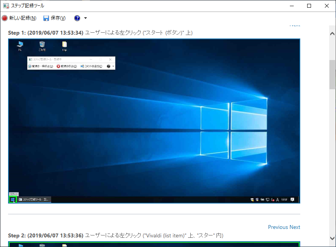Click the ステップ記録ツール app icon in title bar
This screenshot has height=247, width=336.
pyautogui.click(x=6, y=6)
